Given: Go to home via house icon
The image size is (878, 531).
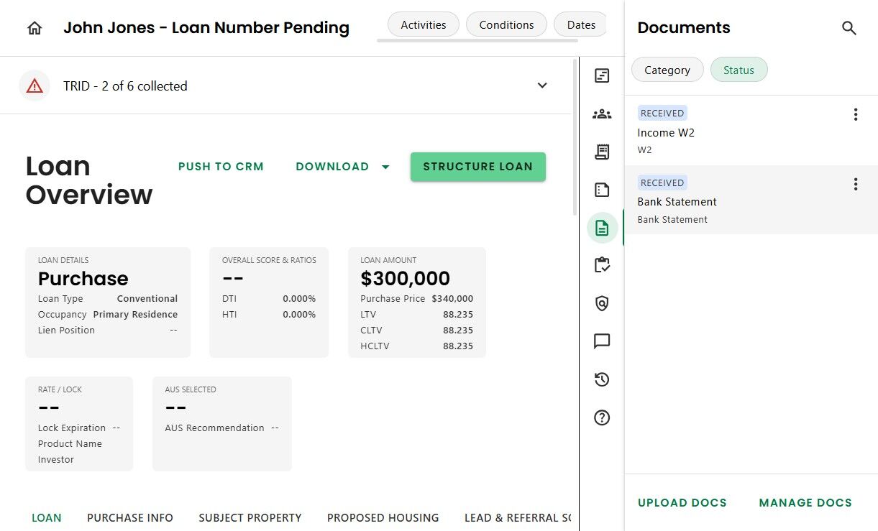Looking at the screenshot, I should [x=35, y=28].
